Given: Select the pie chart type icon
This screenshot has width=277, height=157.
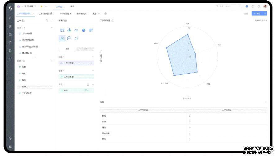Looking at the screenshot, I should point(83,30).
